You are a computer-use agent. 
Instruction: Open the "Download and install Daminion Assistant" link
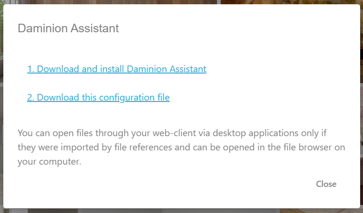[117, 69]
